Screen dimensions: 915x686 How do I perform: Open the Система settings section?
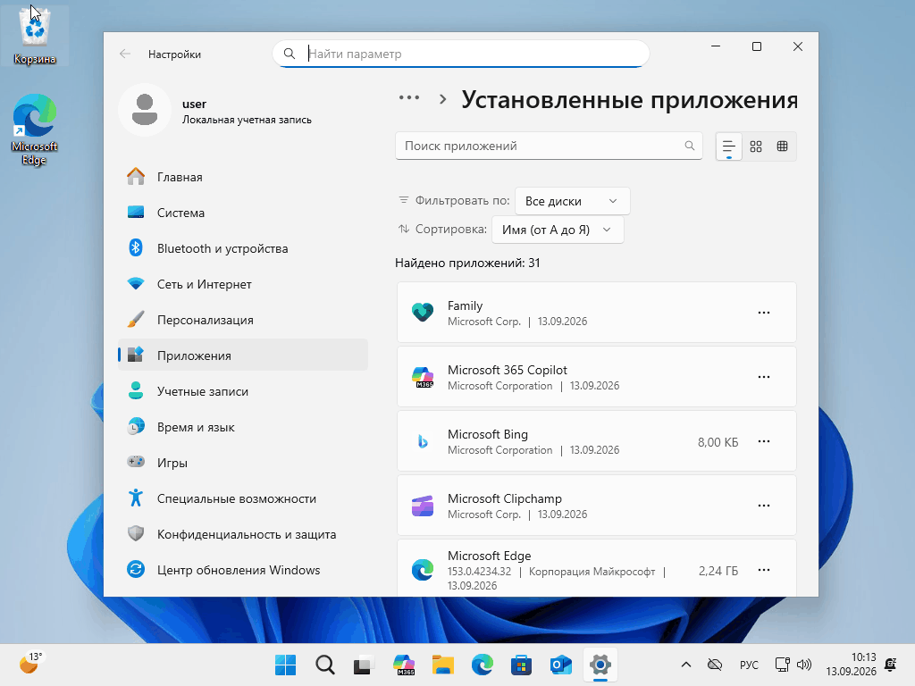(x=243, y=213)
